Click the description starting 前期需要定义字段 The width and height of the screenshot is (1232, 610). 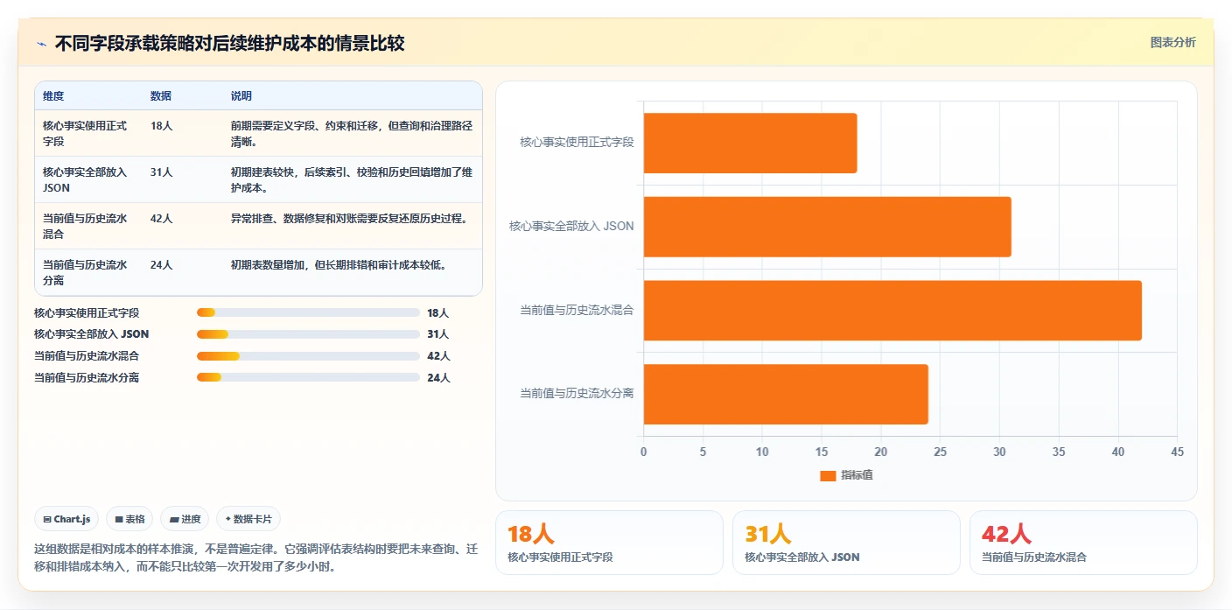pos(352,133)
